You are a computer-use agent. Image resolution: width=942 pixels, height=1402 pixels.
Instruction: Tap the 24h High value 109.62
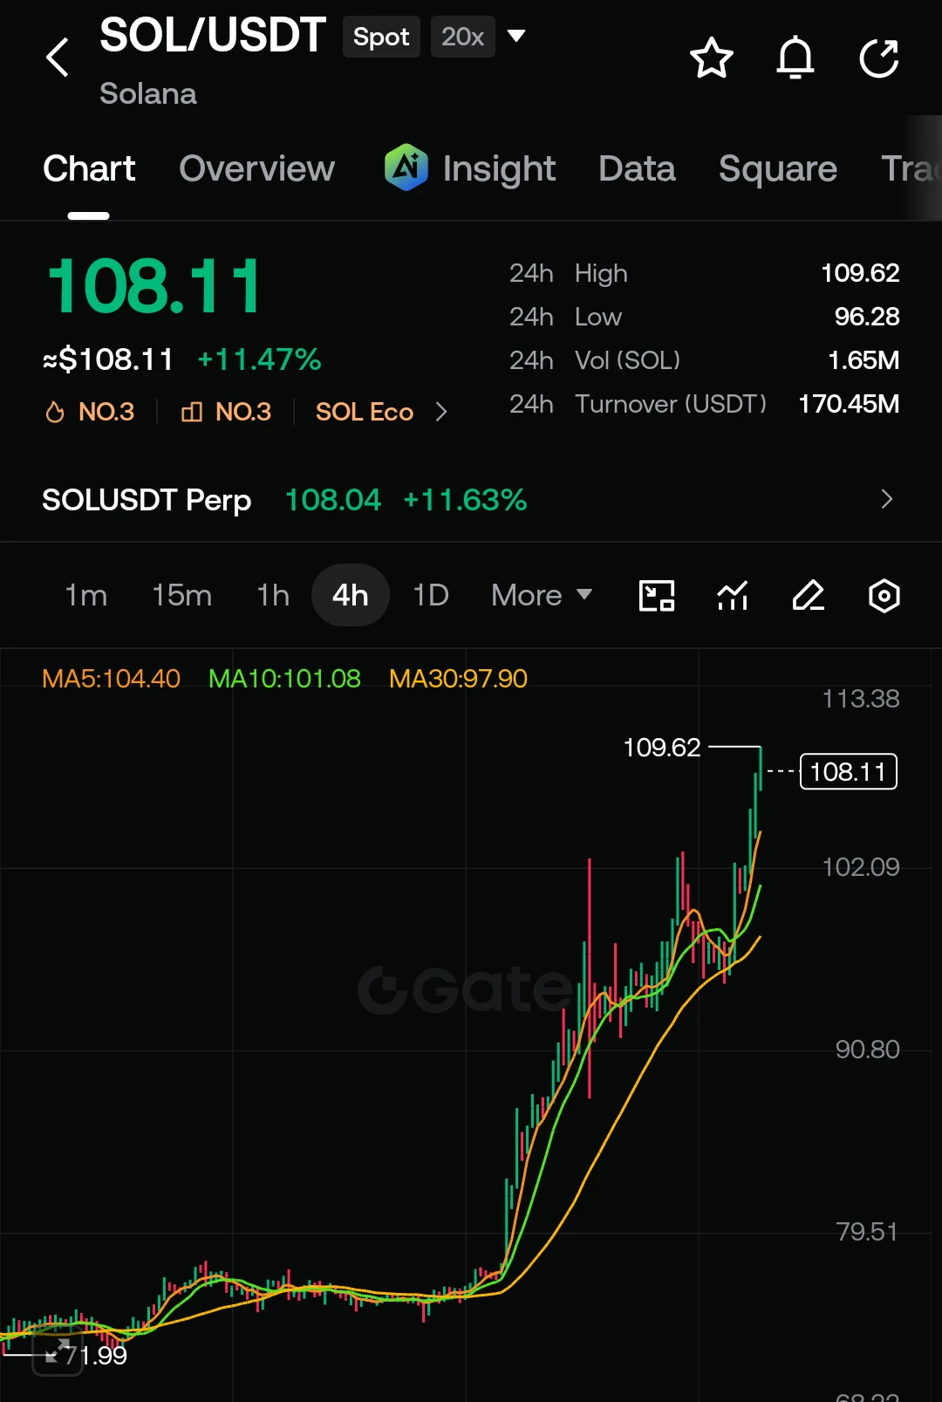coord(860,273)
